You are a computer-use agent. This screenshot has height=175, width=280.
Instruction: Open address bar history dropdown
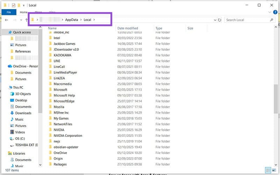(214, 20)
